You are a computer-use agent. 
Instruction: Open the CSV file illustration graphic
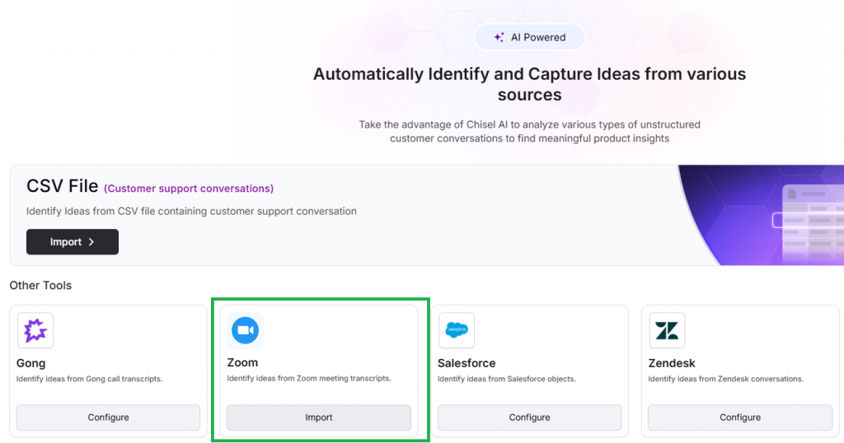coord(761,215)
